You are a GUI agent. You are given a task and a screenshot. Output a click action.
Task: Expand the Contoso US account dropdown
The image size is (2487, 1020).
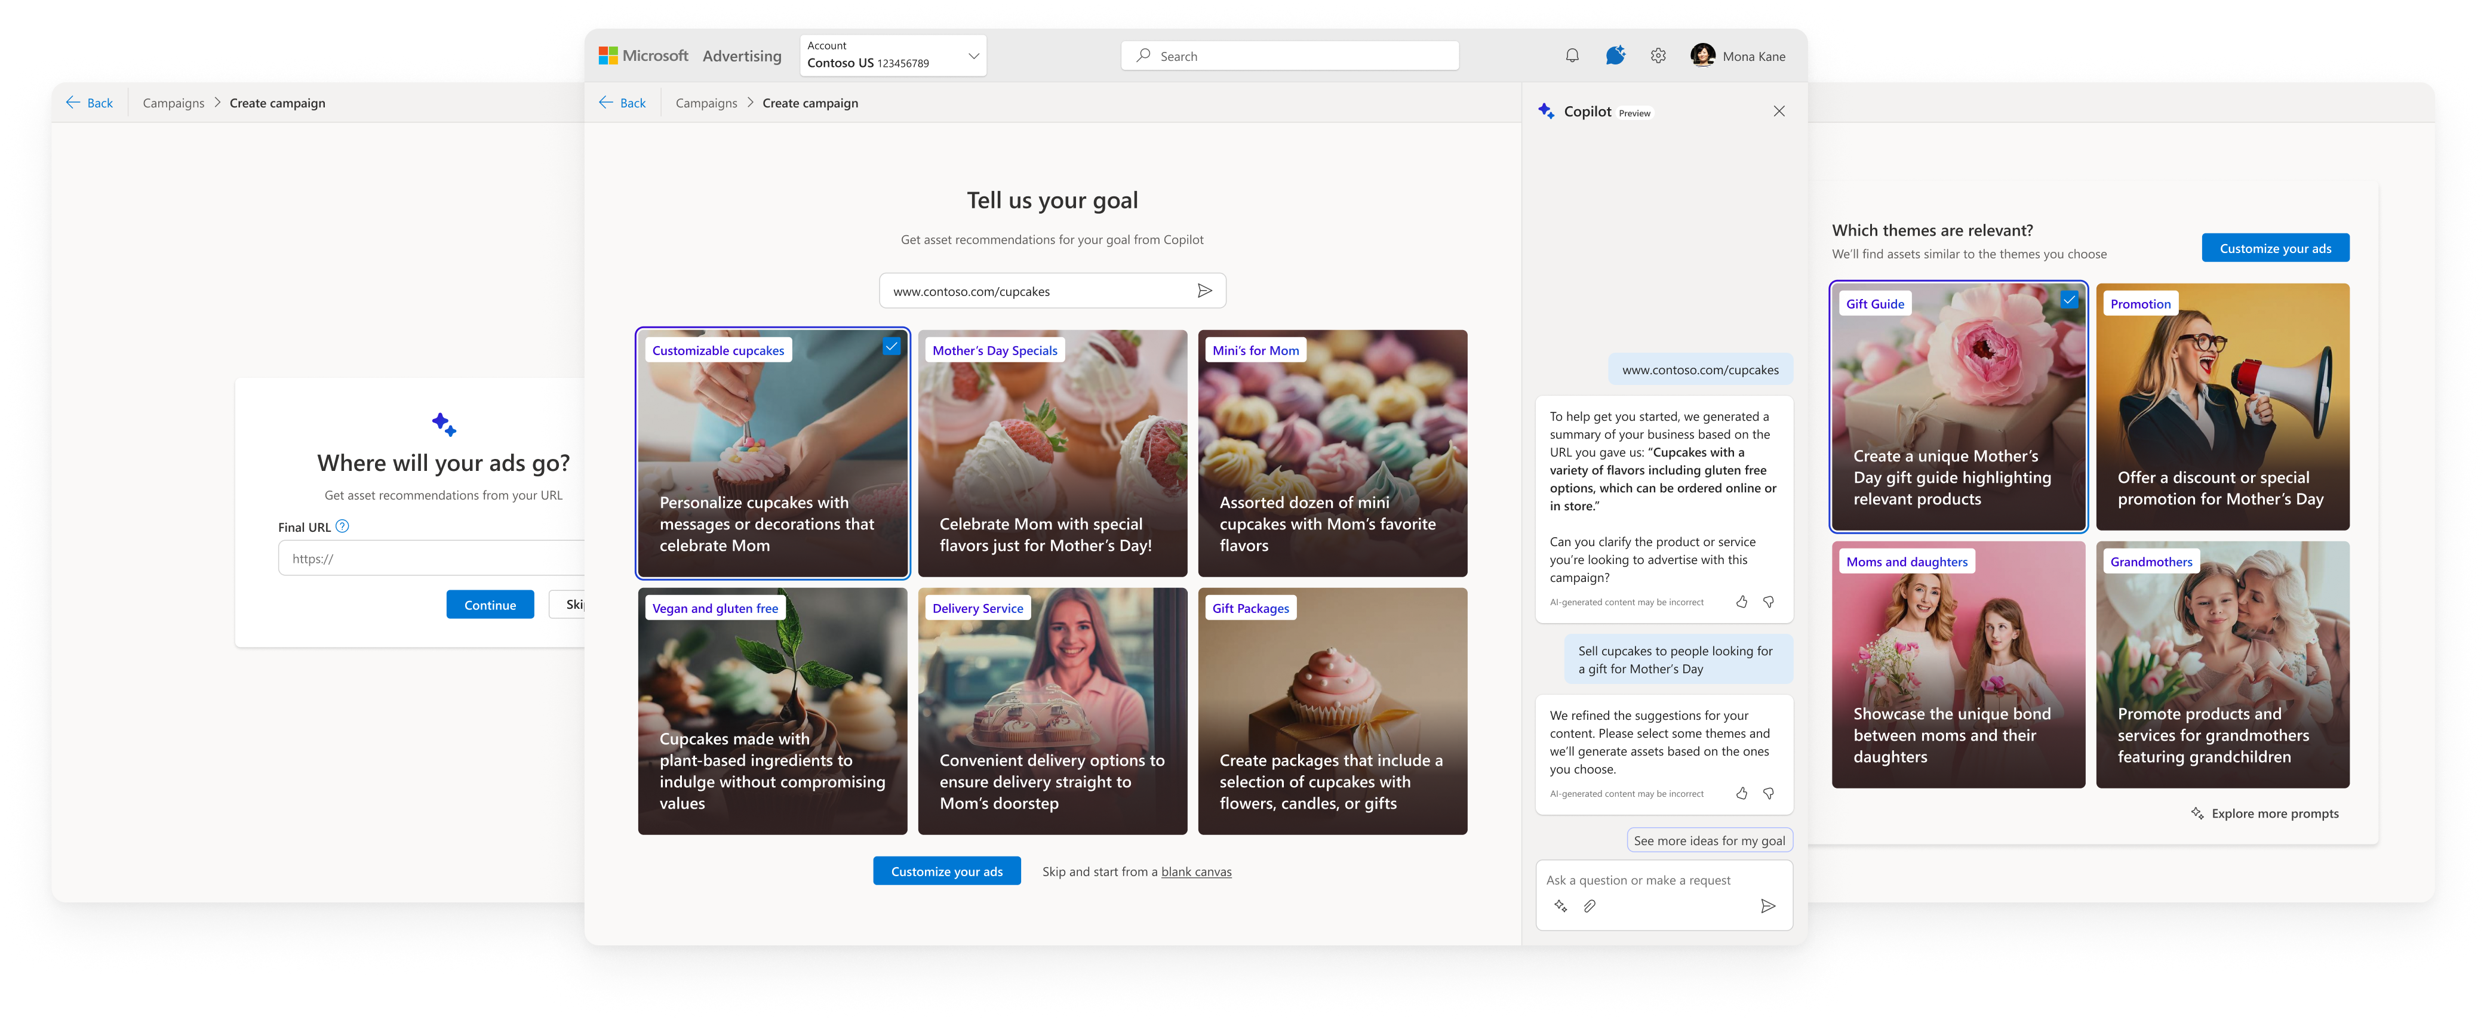point(973,56)
